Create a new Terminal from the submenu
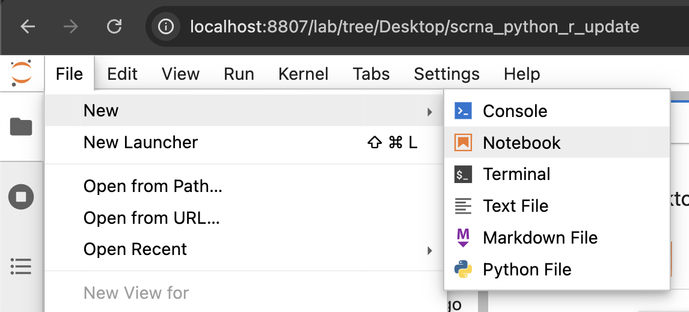 pos(557,174)
